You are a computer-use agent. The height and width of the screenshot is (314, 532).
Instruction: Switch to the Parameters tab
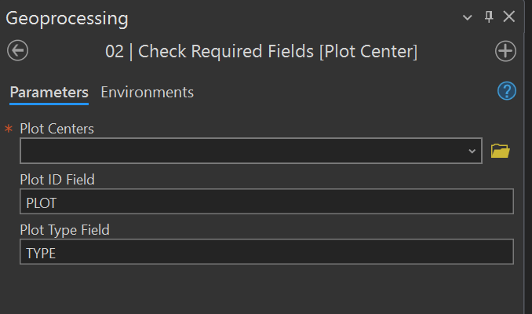pyautogui.click(x=49, y=93)
